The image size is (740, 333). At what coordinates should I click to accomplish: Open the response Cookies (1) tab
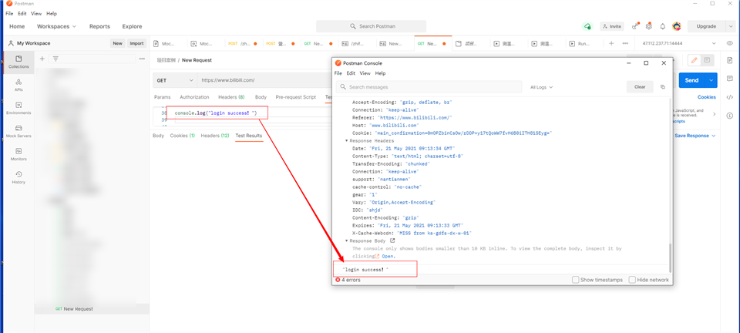pos(183,136)
